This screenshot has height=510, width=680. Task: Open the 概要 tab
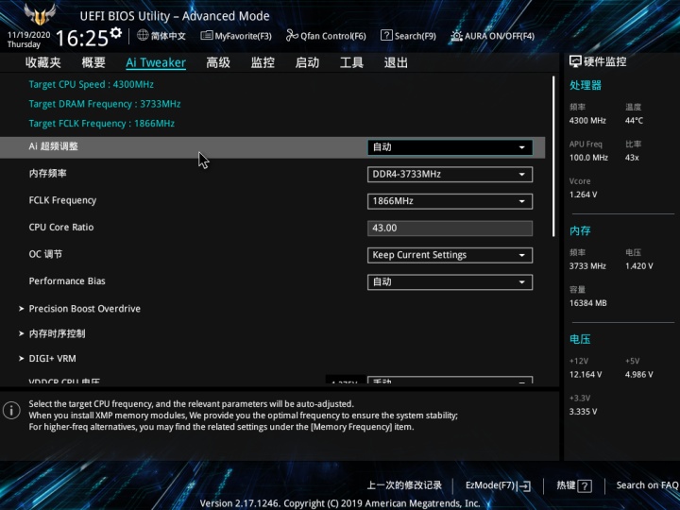[x=93, y=62]
